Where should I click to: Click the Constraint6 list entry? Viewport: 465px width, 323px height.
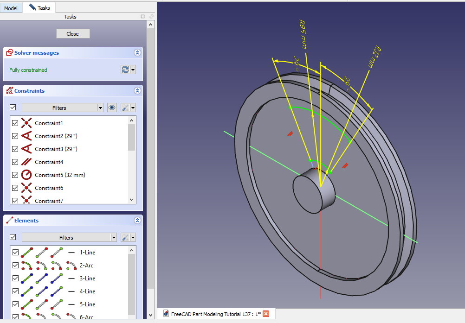click(49, 188)
